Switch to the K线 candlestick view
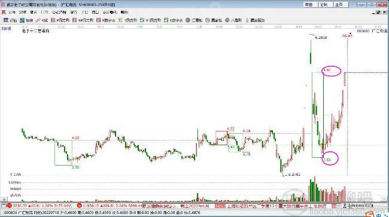This screenshot has width=389, height=217. tap(42, 20)
